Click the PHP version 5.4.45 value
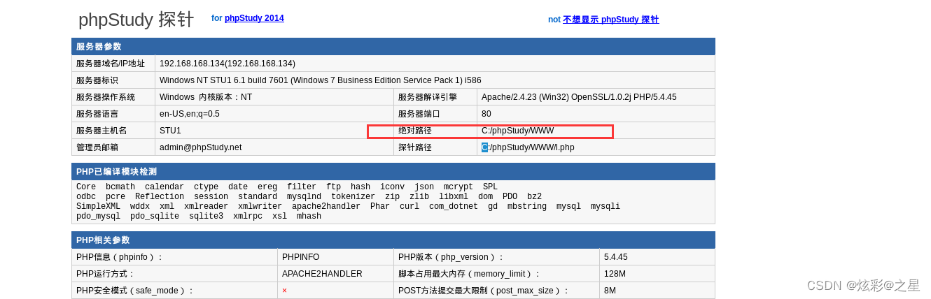Screen dimensions: 931x299 pos(615,257)
